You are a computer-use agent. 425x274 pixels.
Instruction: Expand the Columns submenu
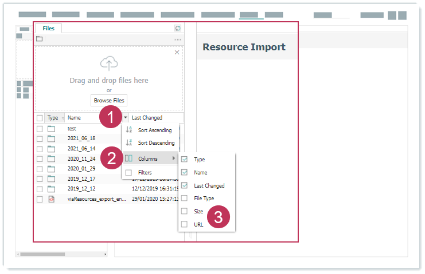148,158
